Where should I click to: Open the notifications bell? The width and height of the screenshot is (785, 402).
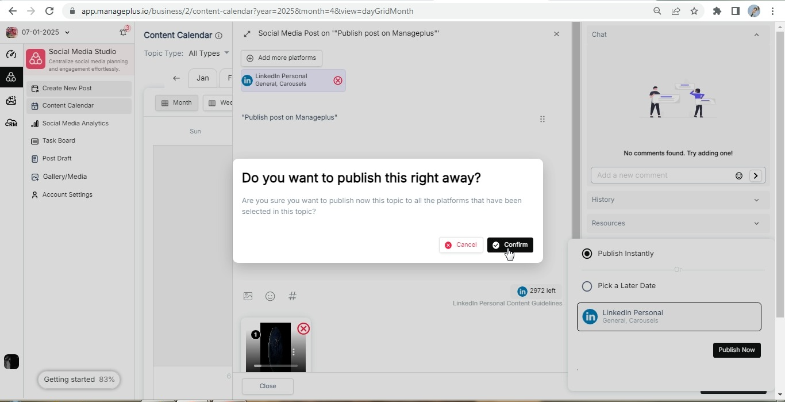(x=123, y=33)
